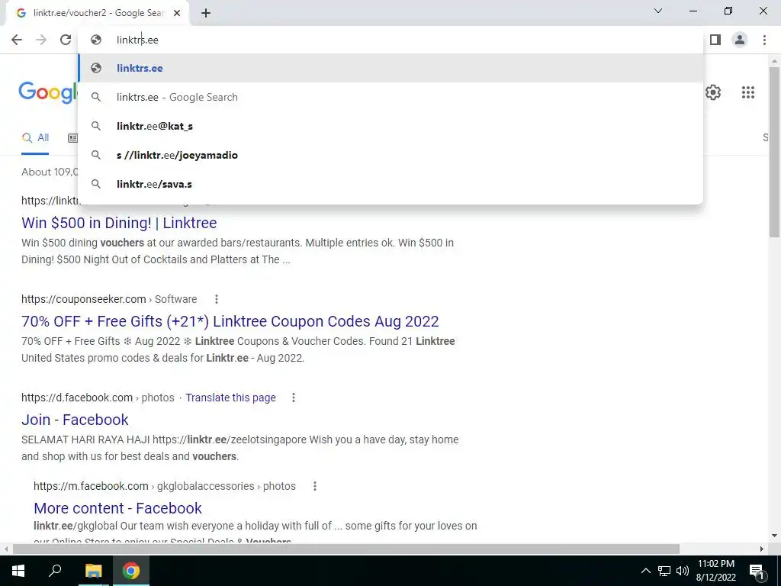Image resolution: width=781 pixels, height=586 pixels.
Task: Open the network status tray icon
Action: pos(664,571)
